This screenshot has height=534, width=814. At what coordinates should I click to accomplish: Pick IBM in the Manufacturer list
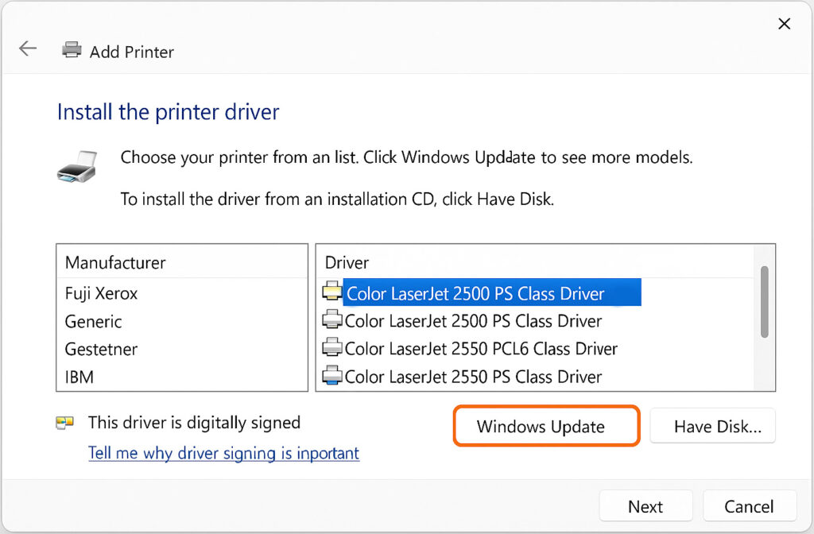tap(79, 377)
